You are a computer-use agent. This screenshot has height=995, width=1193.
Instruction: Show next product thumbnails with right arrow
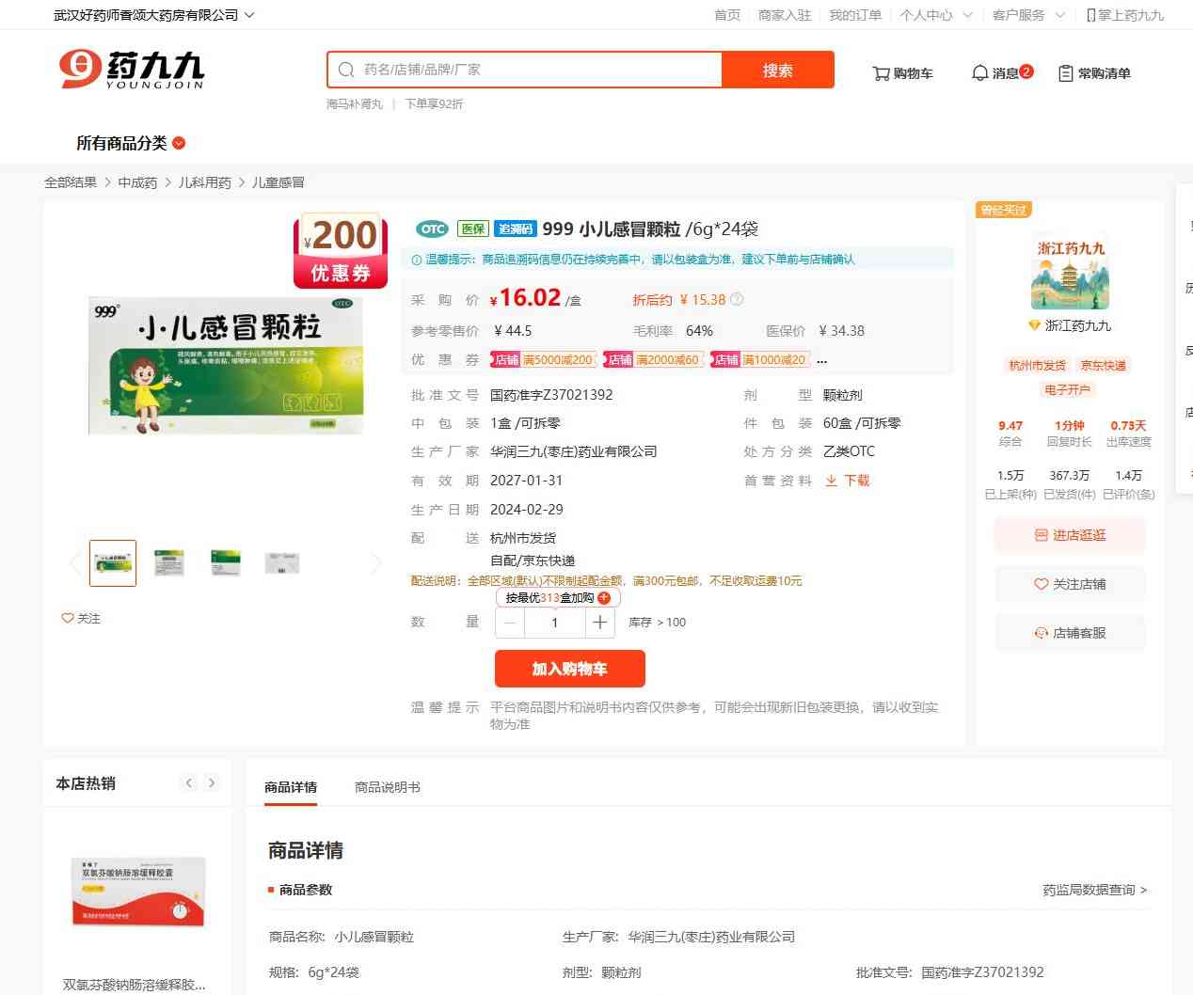pyautogui.click(x=376, y=563)
